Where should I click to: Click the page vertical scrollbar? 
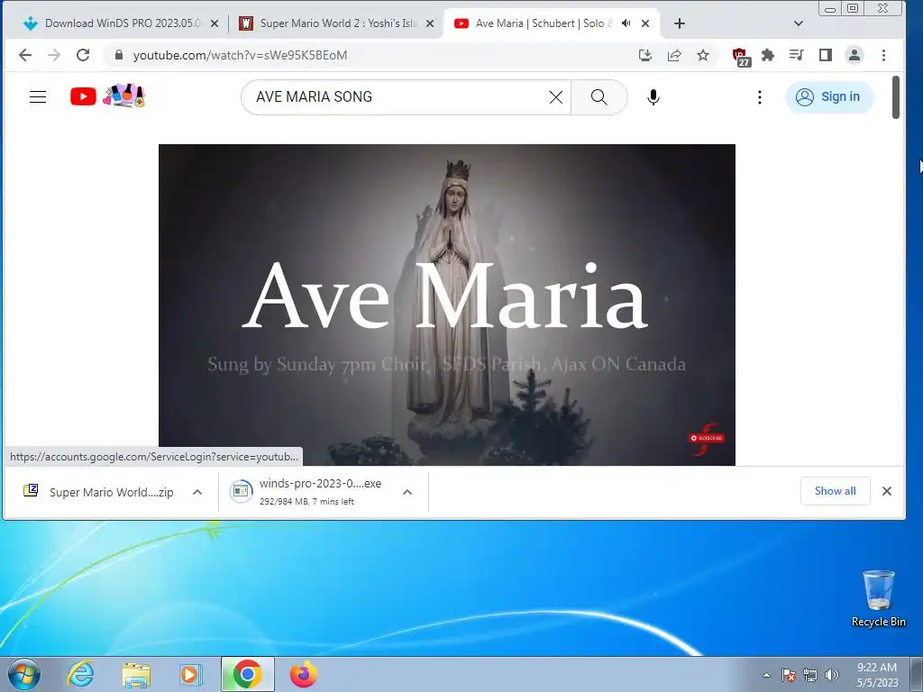pos(896,97)
